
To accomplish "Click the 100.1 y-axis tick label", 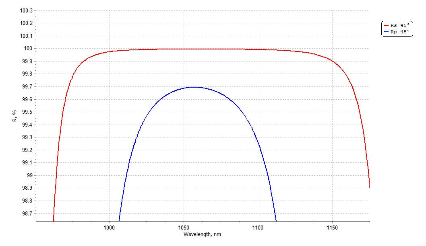I will pyautogui.click(x=26, y=36).
